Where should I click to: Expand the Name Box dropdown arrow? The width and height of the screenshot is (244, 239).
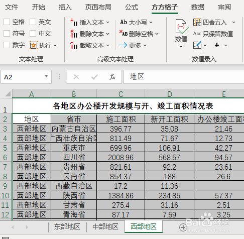(46, 77)
